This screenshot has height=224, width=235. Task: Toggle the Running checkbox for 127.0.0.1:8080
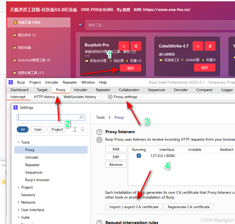(x=139, y=156)
